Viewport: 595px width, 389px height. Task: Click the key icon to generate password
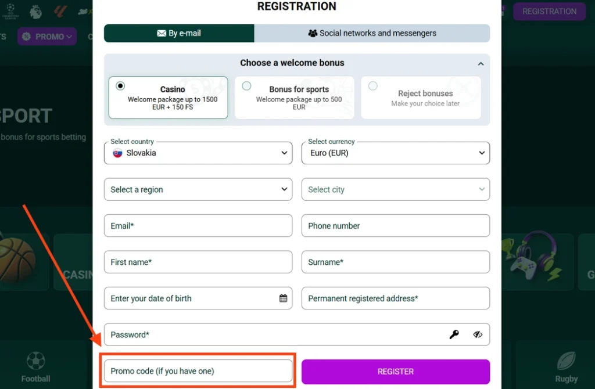(x=454, y=334)
